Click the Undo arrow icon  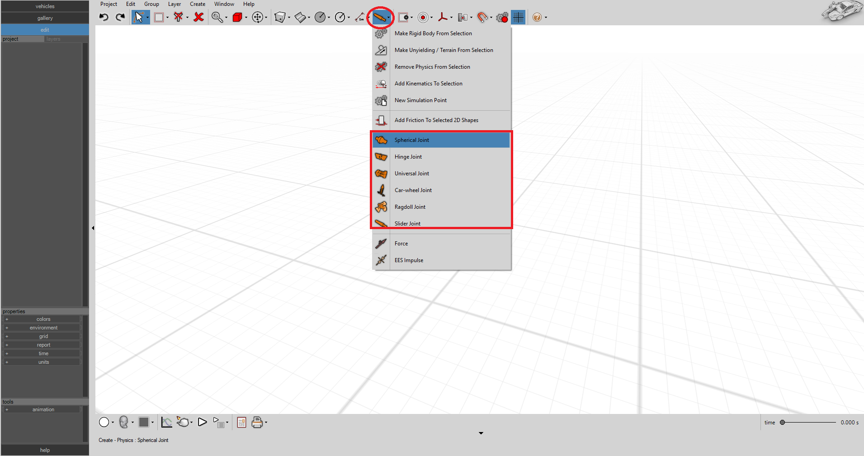[x=104, y=17]
